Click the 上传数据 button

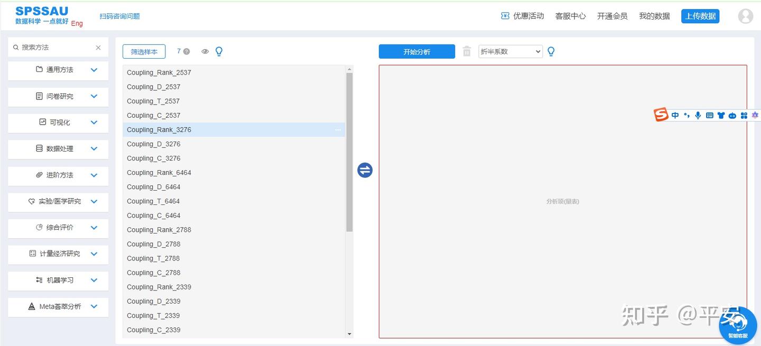coord(700,16)
